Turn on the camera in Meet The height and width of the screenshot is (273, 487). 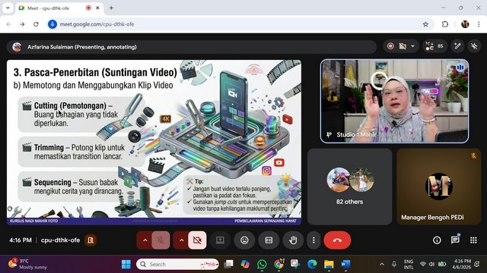coord(197,240)
